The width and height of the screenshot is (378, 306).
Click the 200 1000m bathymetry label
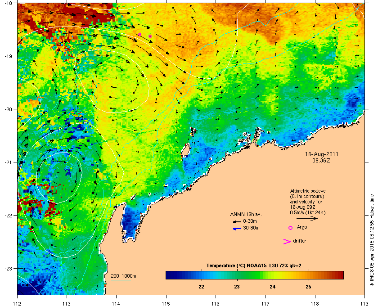(x=123, y=276)
